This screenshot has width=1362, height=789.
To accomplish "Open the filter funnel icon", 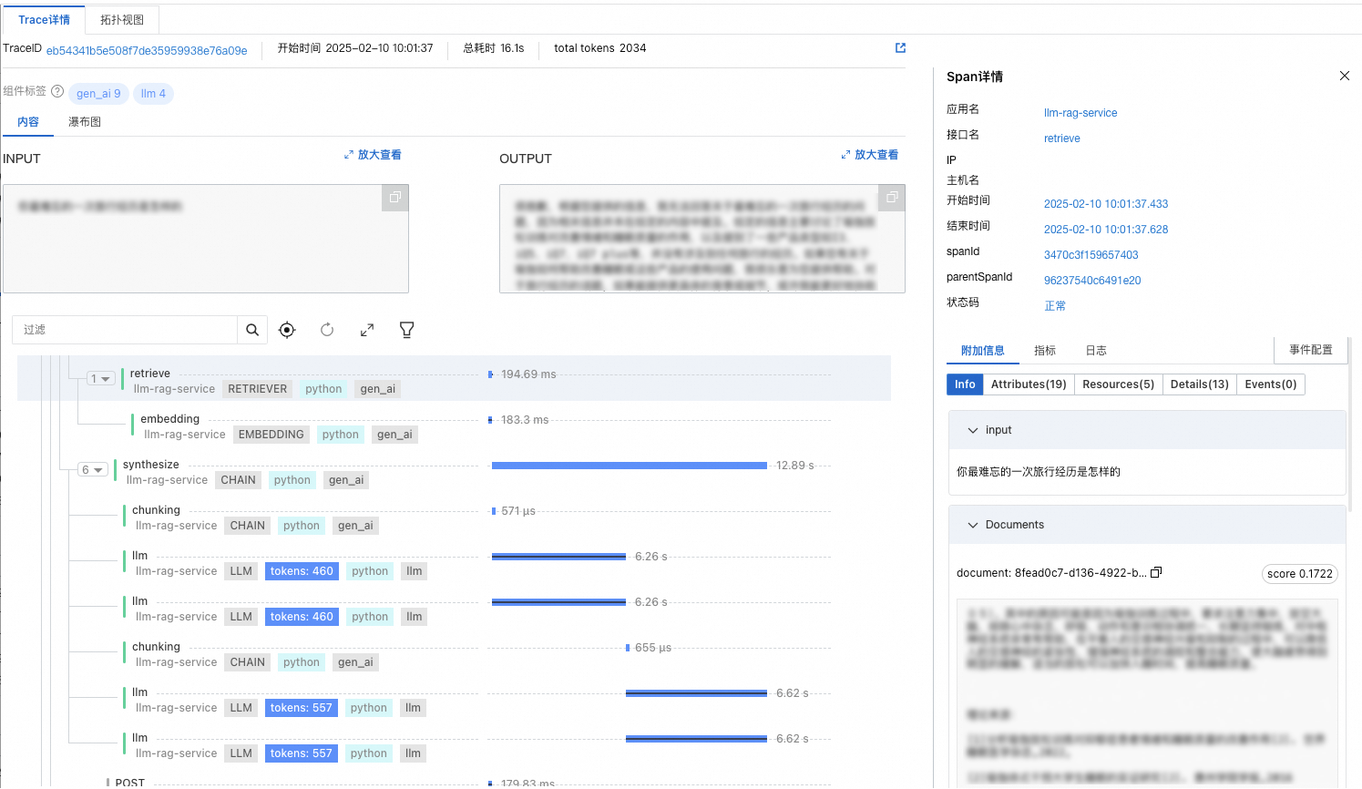I will [x=407, y=330].
